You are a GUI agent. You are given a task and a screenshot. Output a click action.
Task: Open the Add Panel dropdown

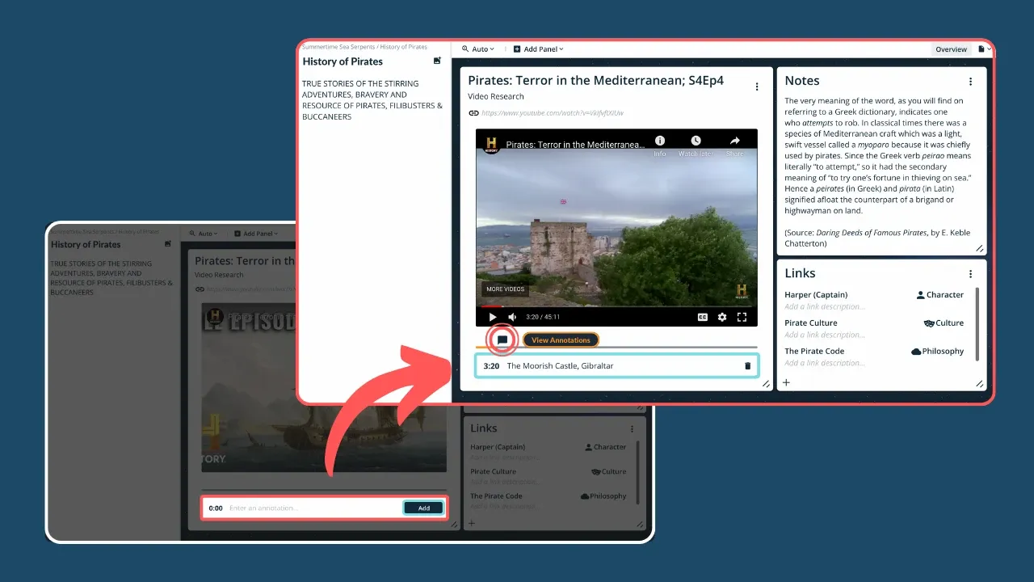tap(538, 48)
